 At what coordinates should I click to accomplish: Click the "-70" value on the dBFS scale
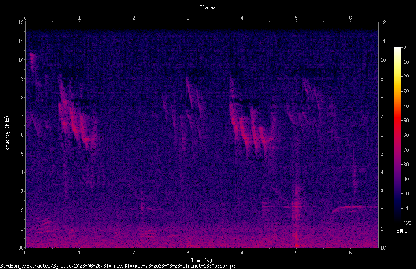[405, 150]
